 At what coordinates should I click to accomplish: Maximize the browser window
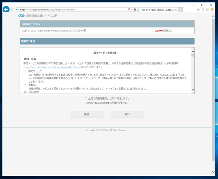[x=202, y=5]
